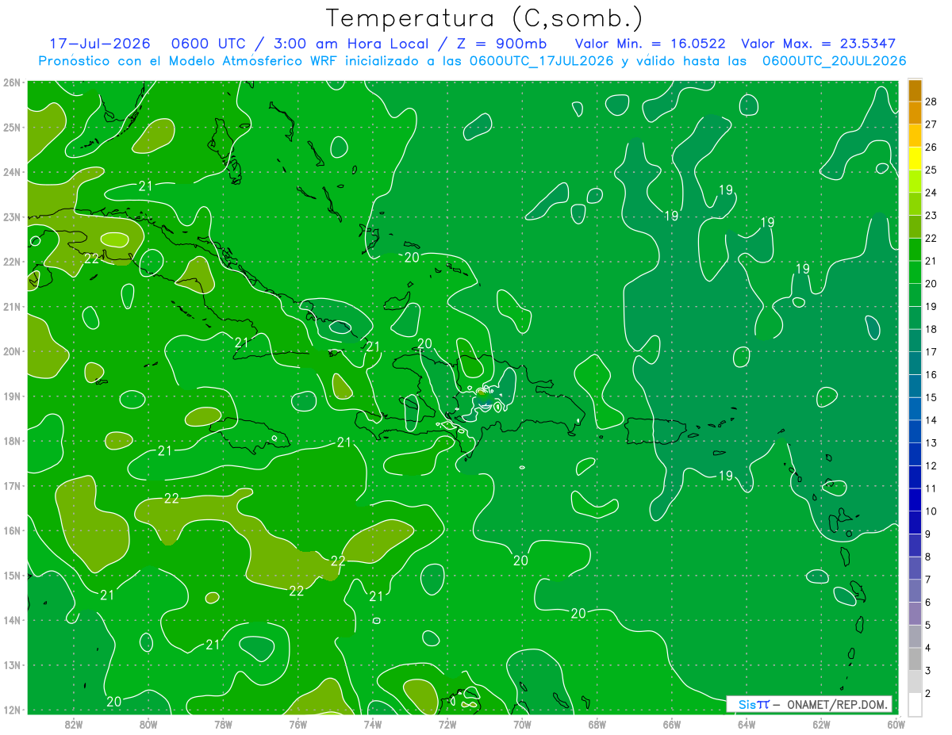
Task: Click the "70W" longitude axis label
Action: pos(522,724)
